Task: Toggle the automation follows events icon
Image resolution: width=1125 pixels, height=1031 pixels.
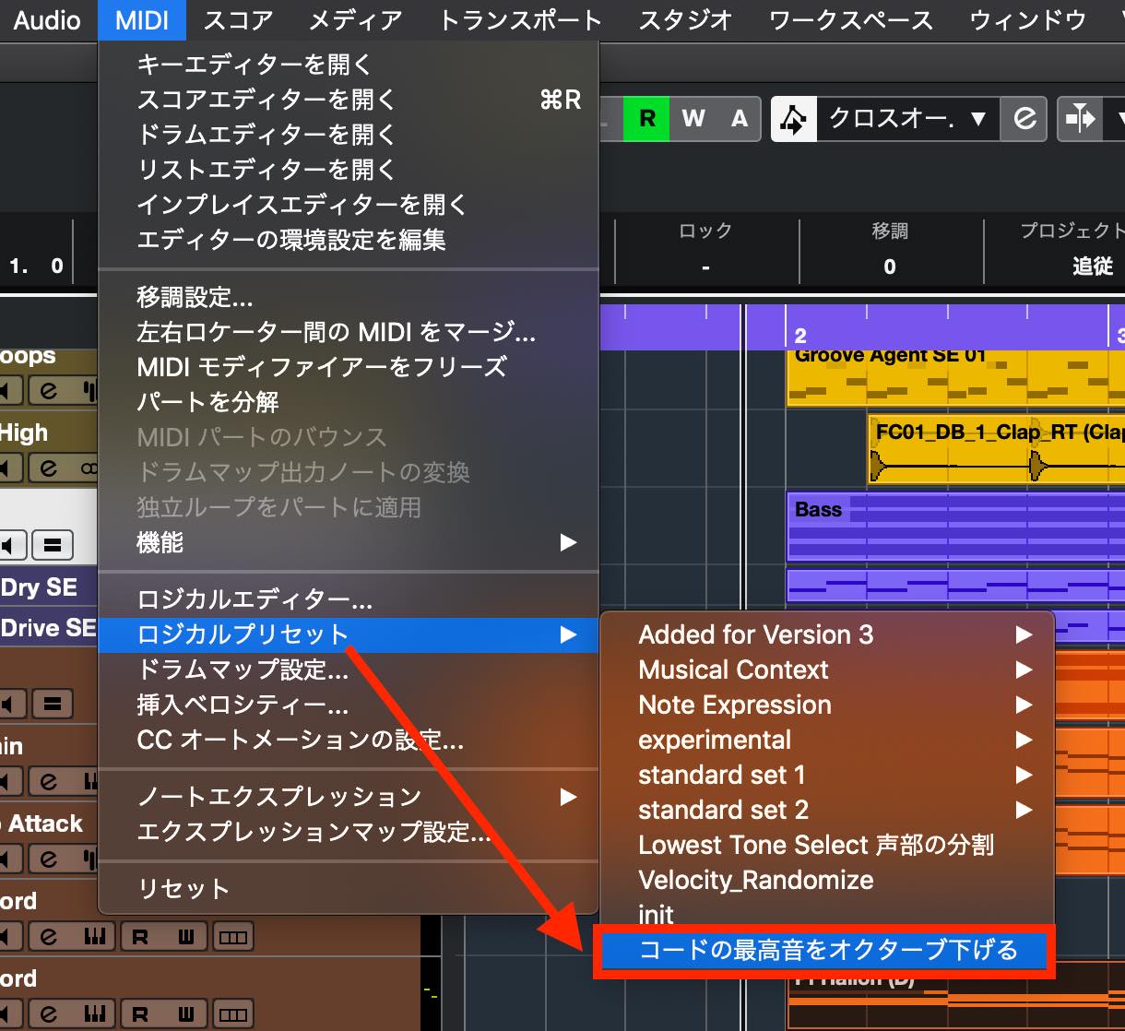Action: tap(794, 119)
